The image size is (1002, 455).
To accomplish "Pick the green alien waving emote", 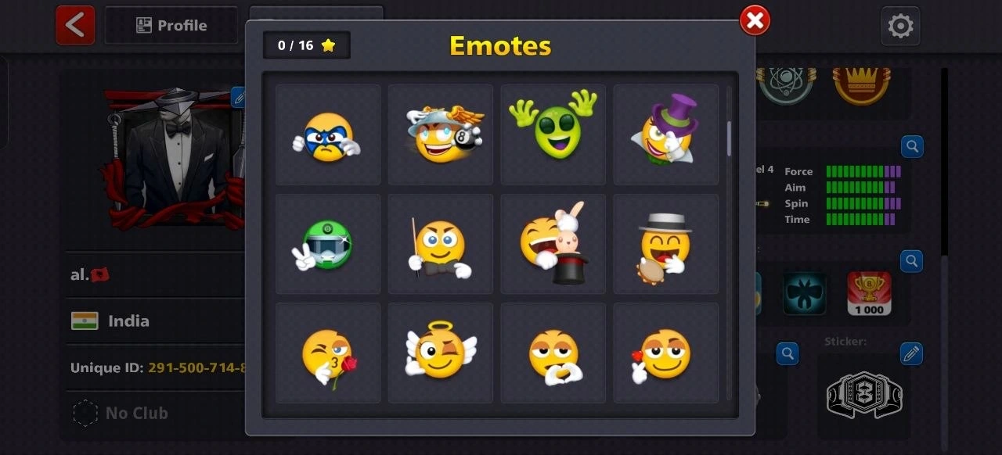I will (x=553, y=135).
